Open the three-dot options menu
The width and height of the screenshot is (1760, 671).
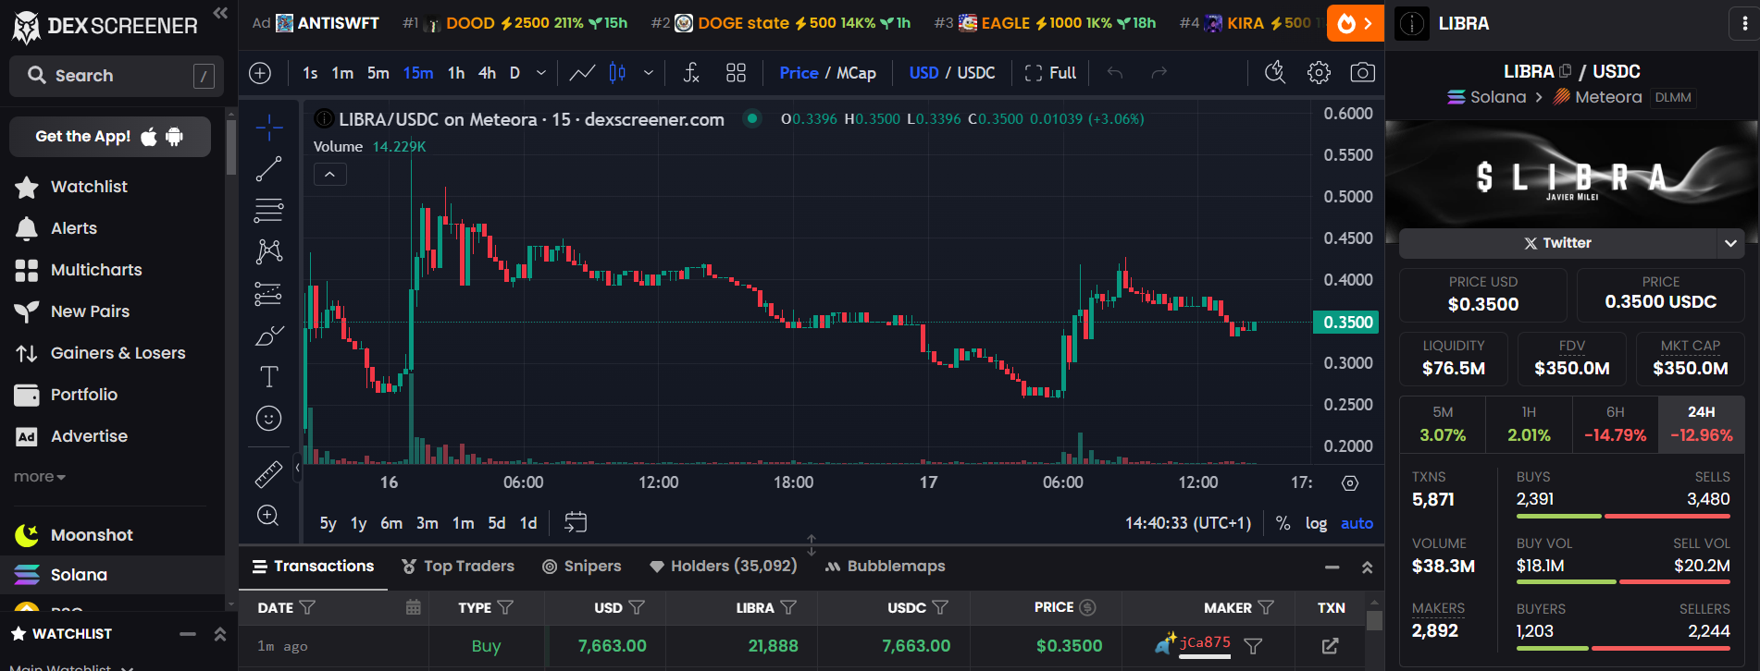1743,24
